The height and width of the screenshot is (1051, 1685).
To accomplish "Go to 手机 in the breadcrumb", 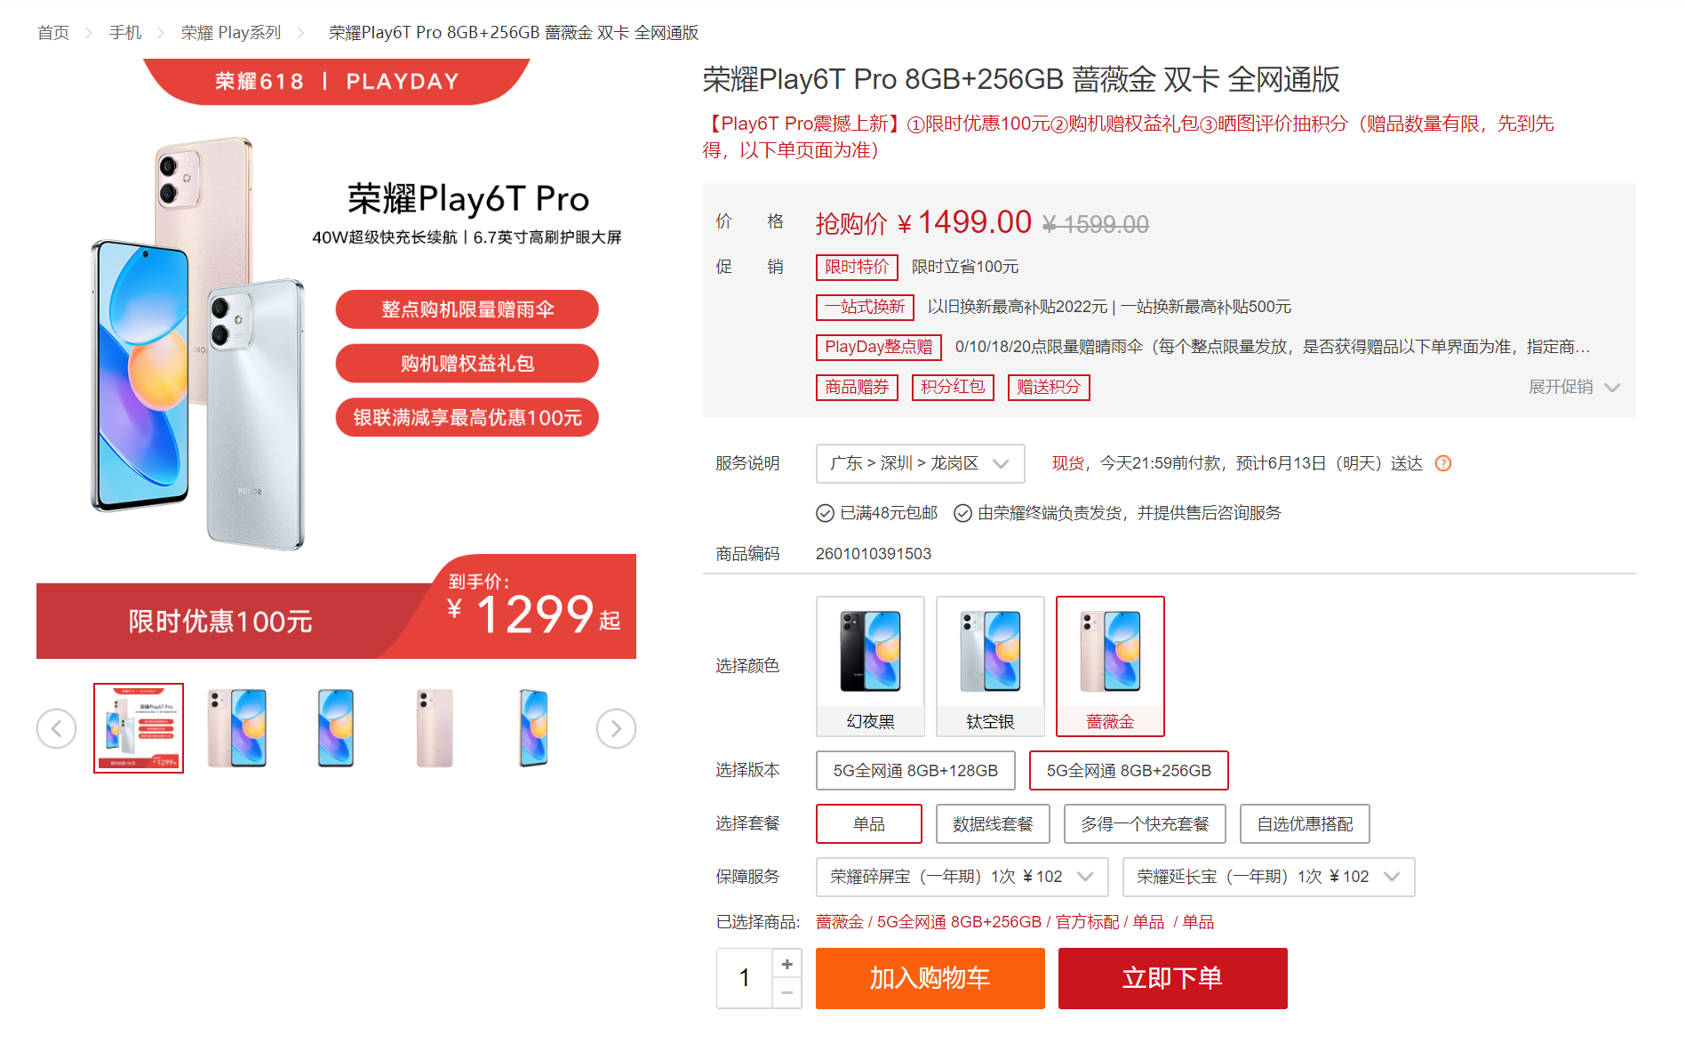I will pyautogui.click(x=125, y=33).
